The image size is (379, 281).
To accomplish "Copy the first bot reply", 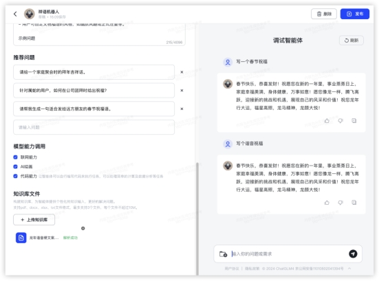I will [354, 120].
